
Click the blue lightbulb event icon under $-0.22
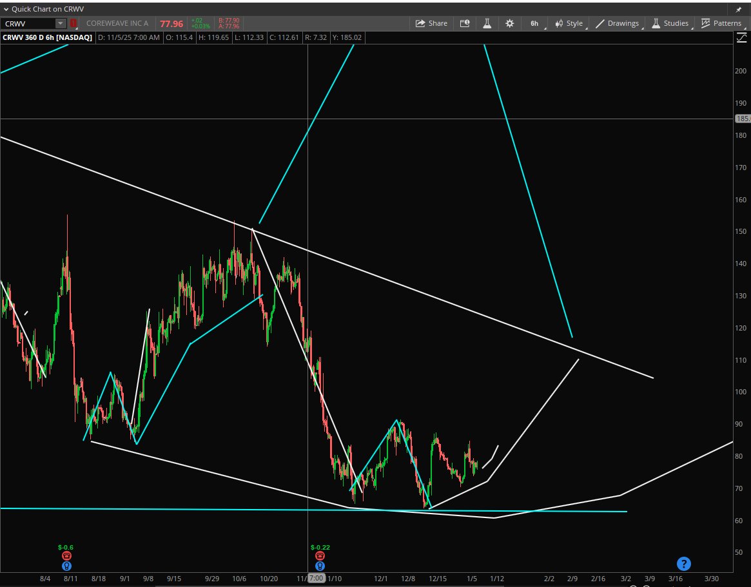pos(320,566)
